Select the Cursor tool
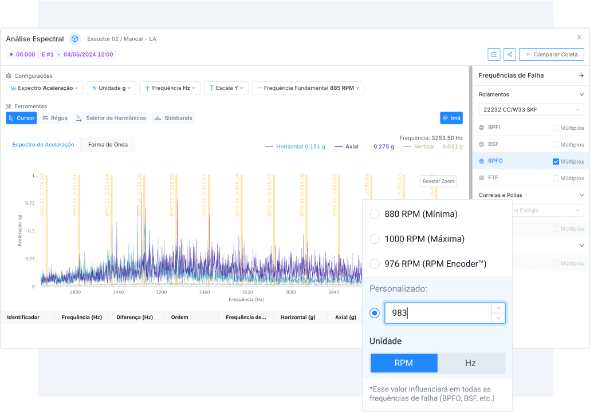 [x=21, y=118]
